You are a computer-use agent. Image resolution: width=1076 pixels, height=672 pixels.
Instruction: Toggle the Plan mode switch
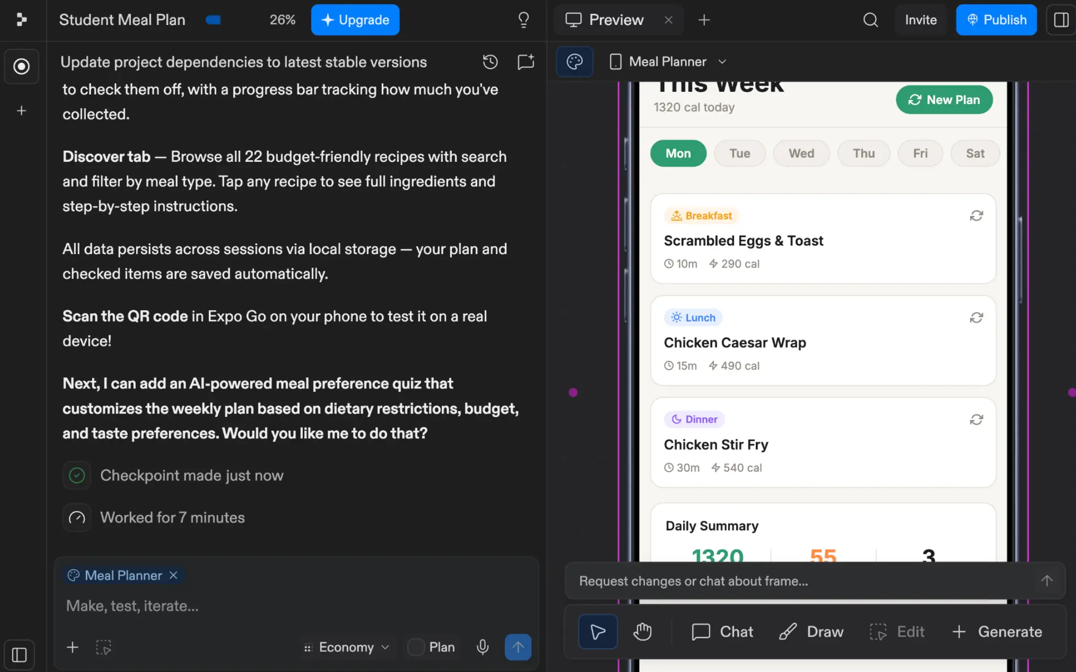coord(416,647)
